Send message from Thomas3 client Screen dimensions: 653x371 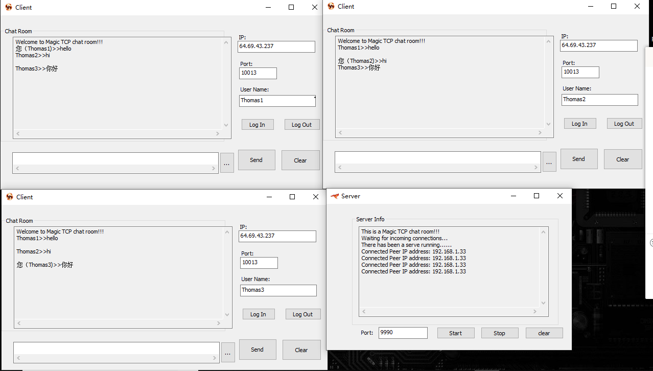[x=258, y=350]
